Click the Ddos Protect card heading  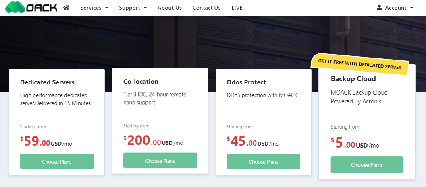246,82
